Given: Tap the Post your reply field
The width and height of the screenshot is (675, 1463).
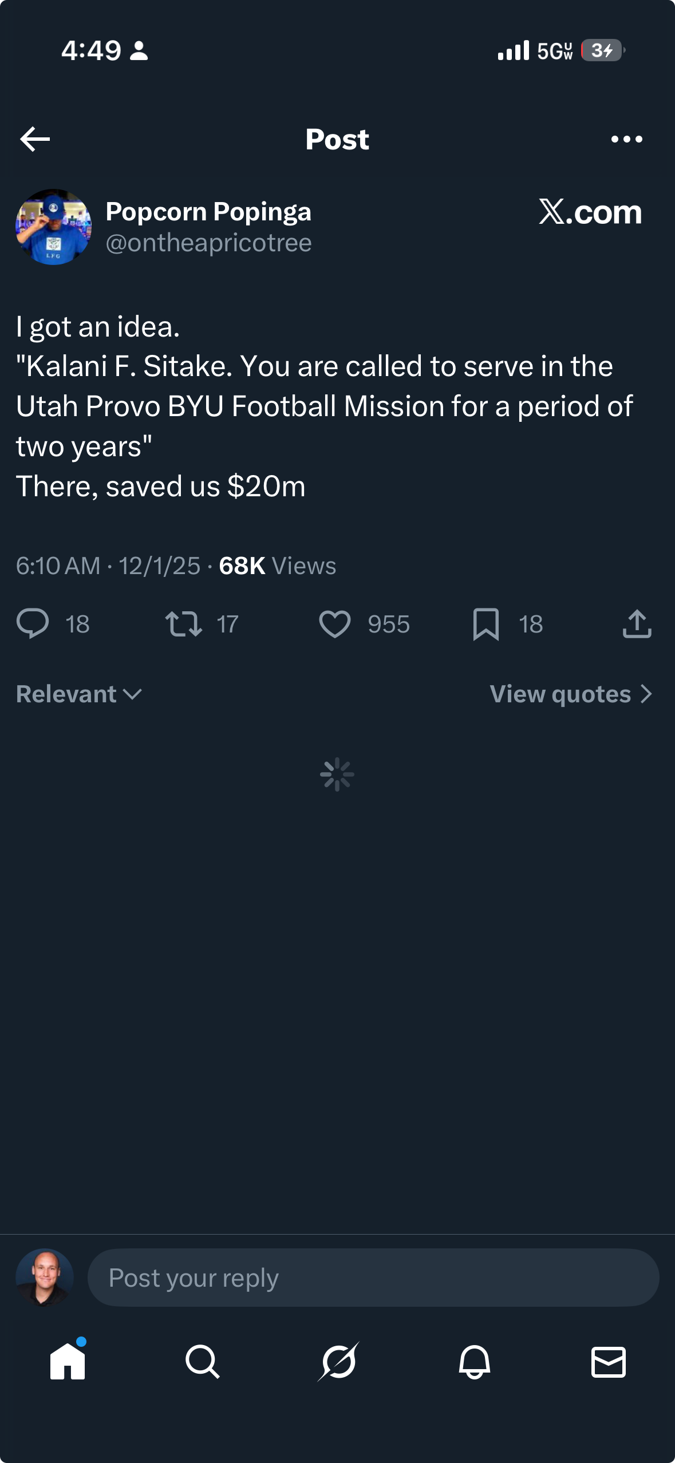Looking at the screenshot, I should point(373,1278).
